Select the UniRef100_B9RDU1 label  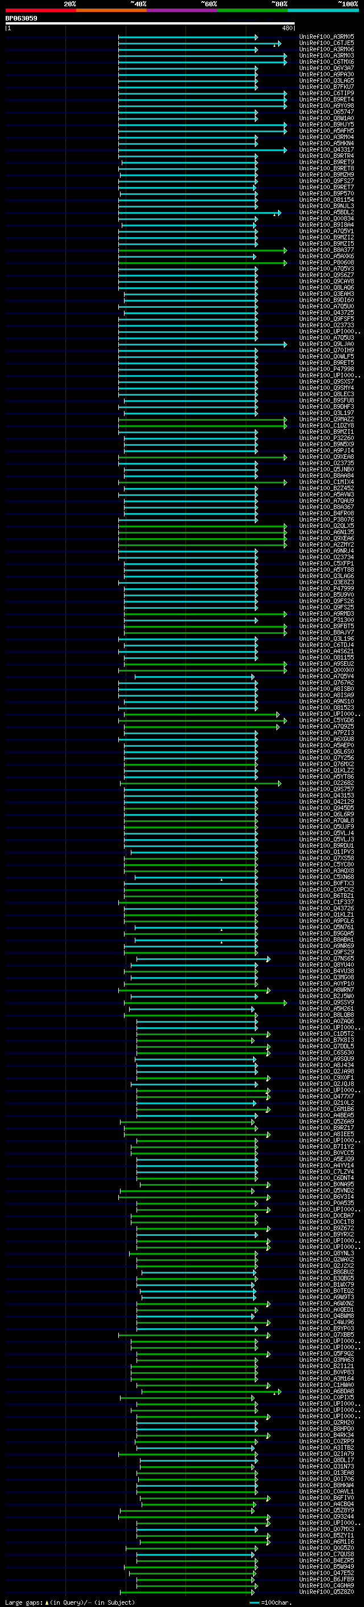click(x=326, y=845)
